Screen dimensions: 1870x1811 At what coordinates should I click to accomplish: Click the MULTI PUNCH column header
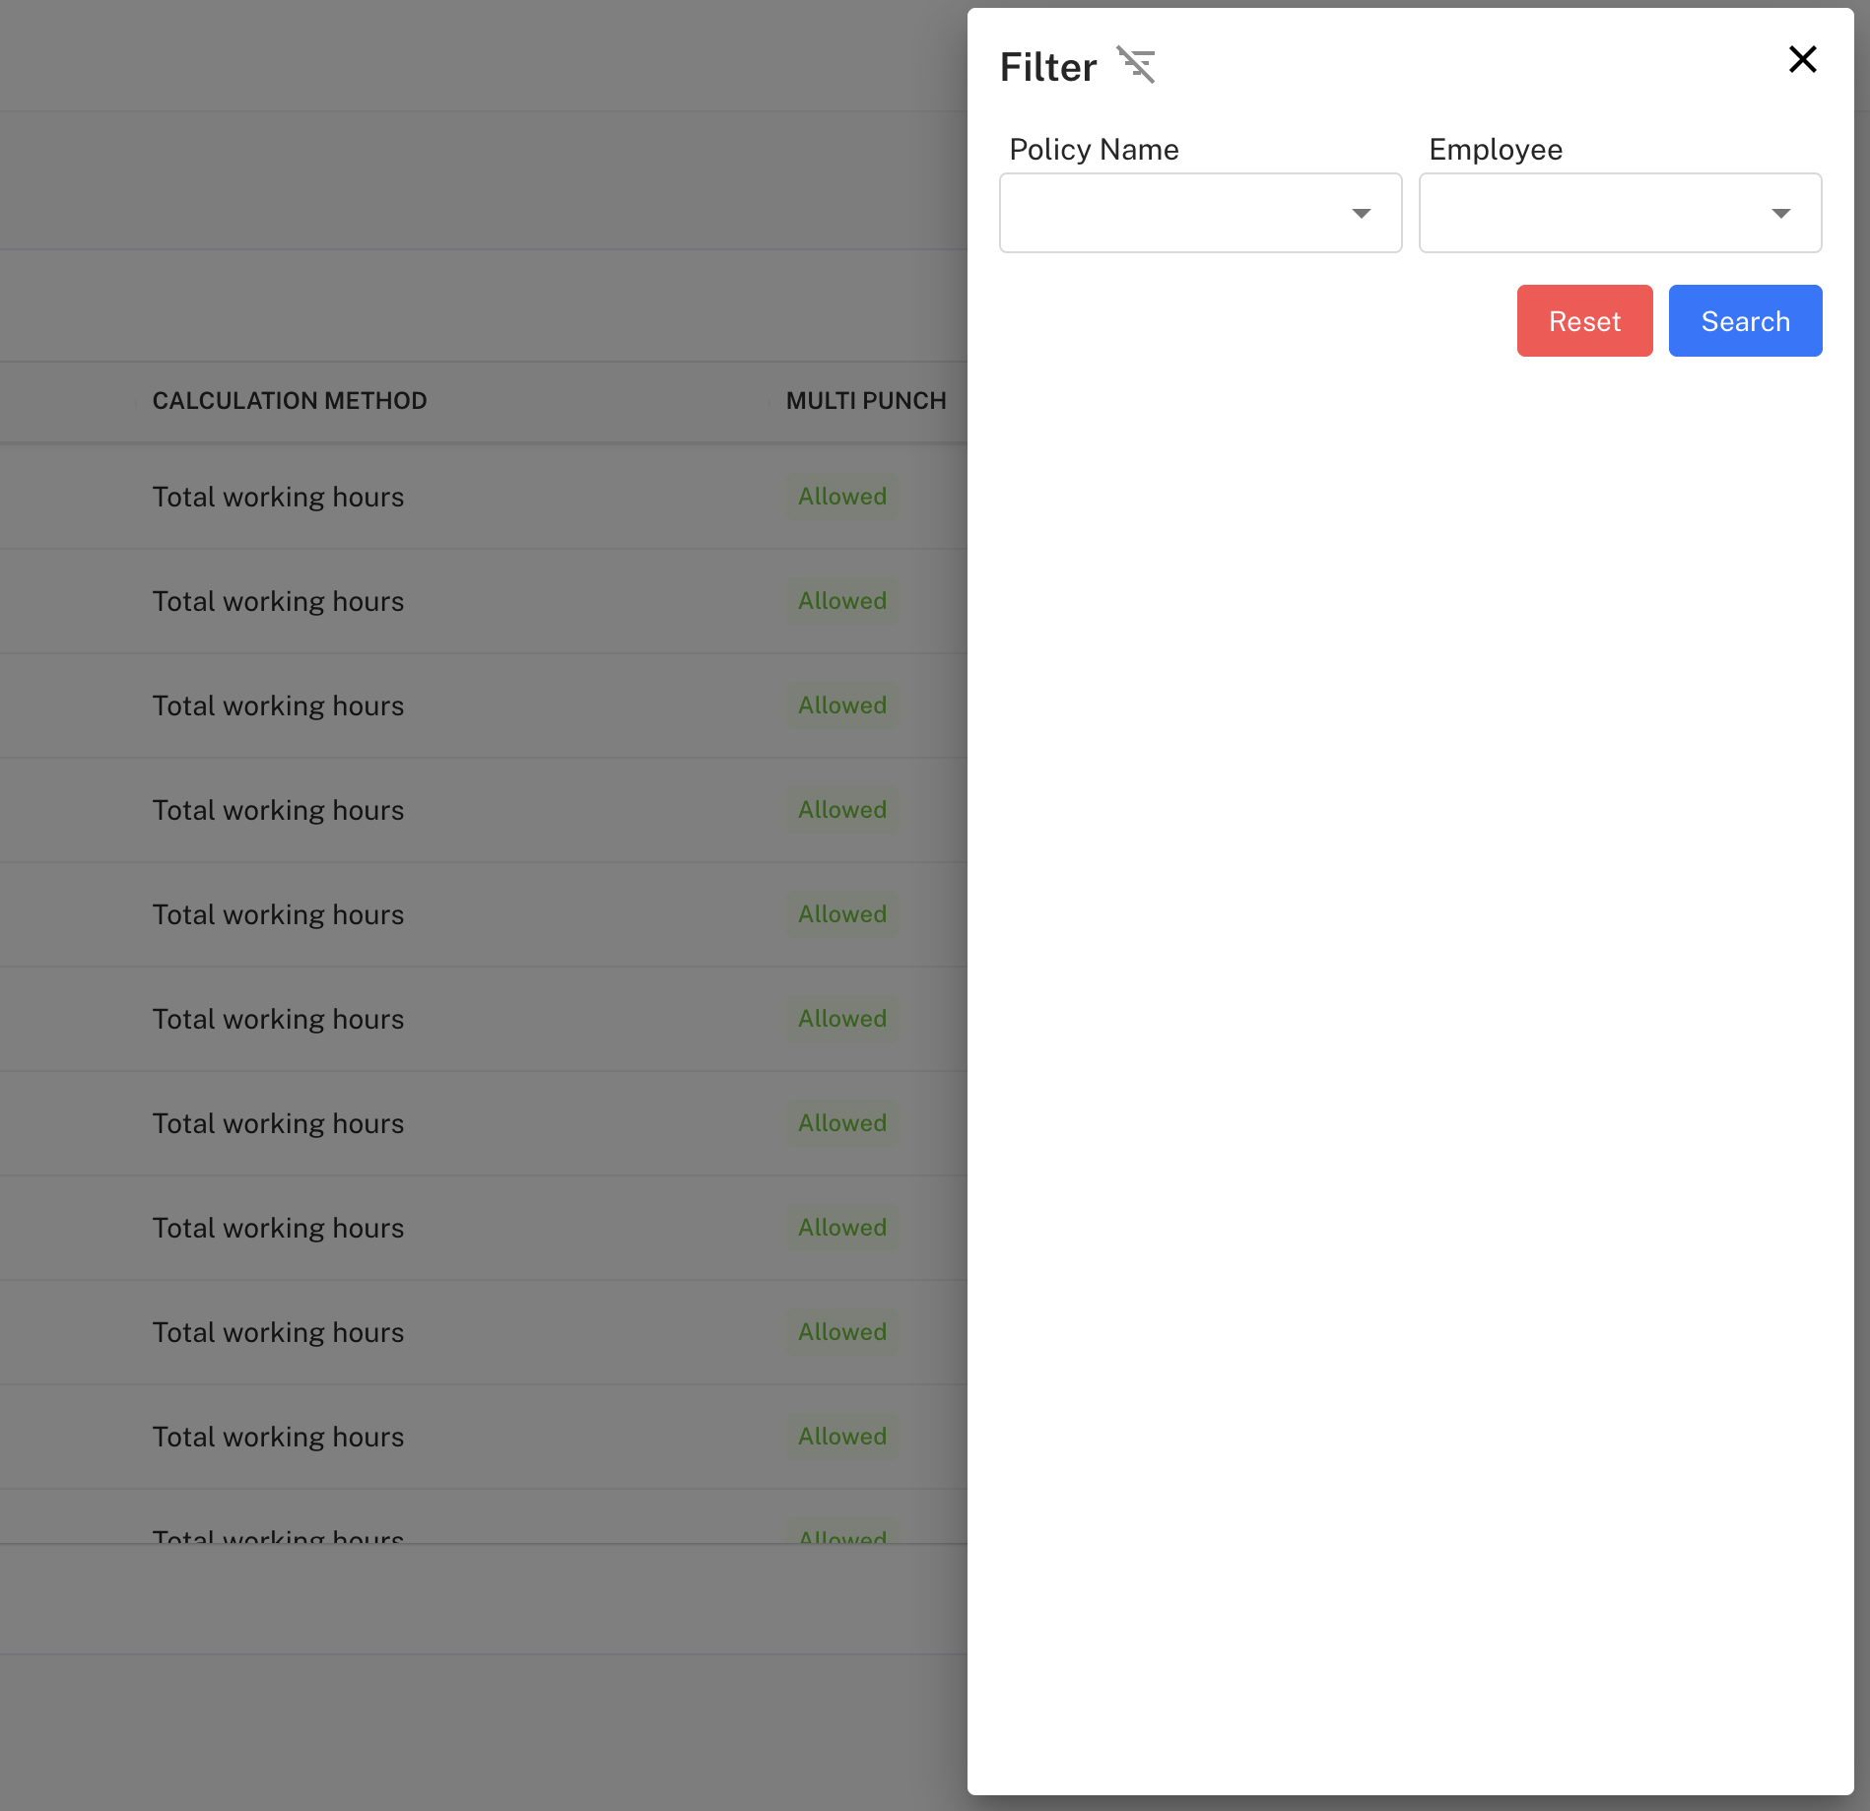[866, 400]
